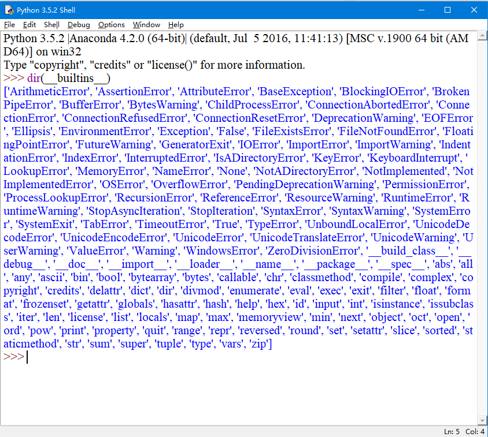
Task: Click the 'Ln: 5' status bar entry
Action: coord(452,431)
